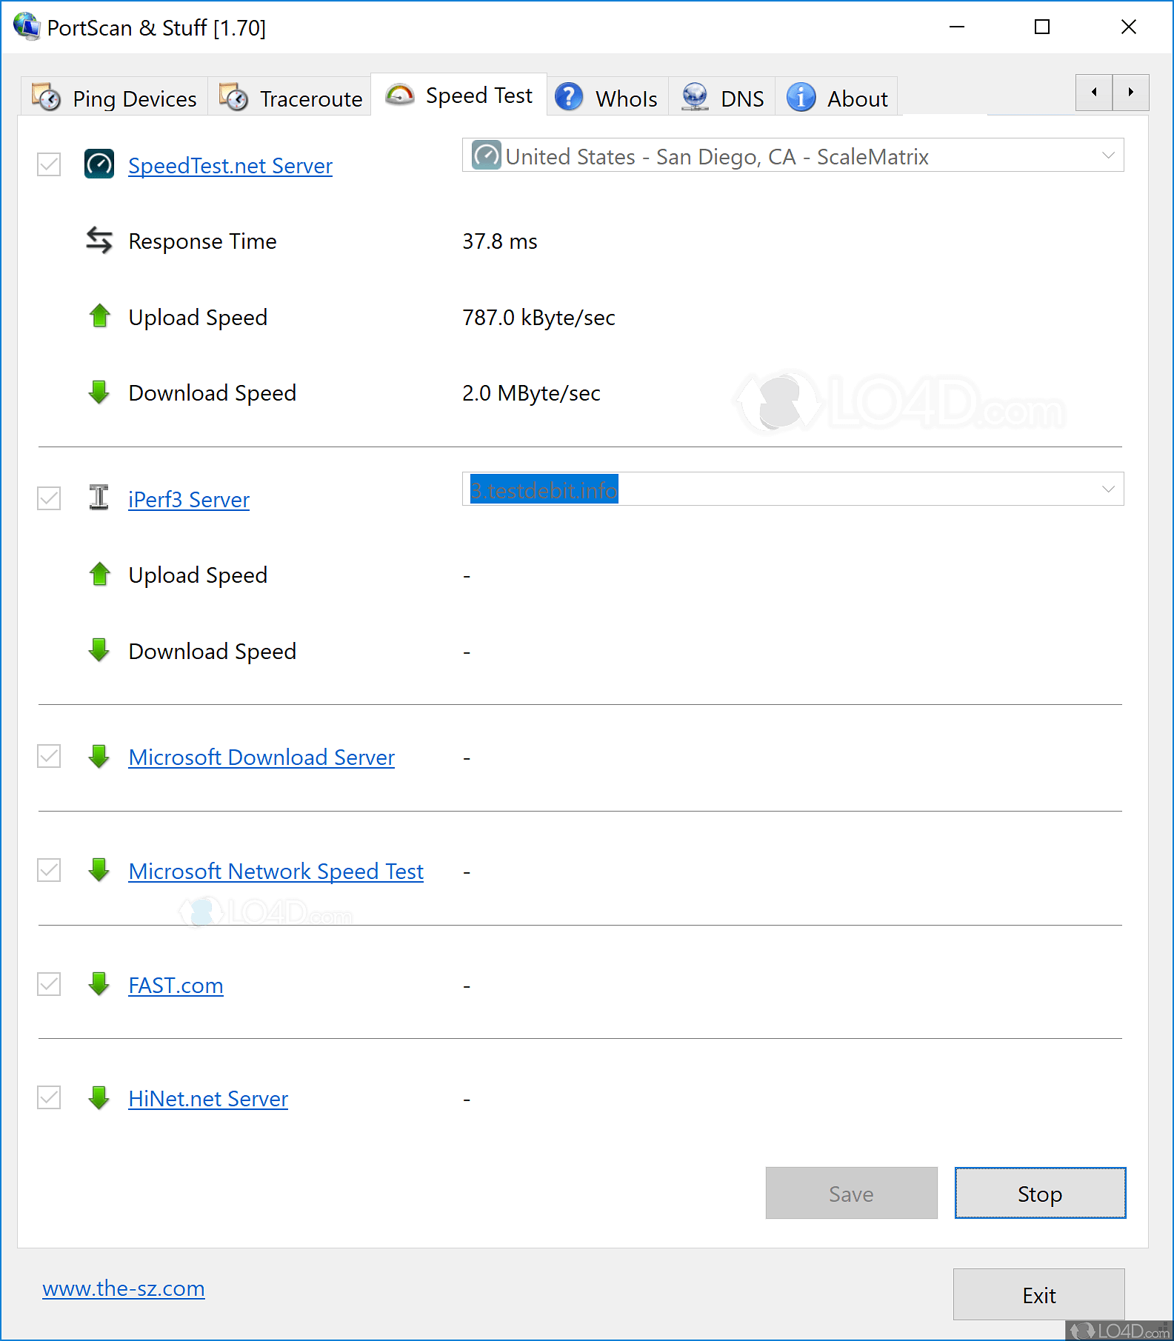Click the PortScan app icon in title bar
Image resolution: width=1174 pixels, height=1341 pixels.
[x=27, y=27]
